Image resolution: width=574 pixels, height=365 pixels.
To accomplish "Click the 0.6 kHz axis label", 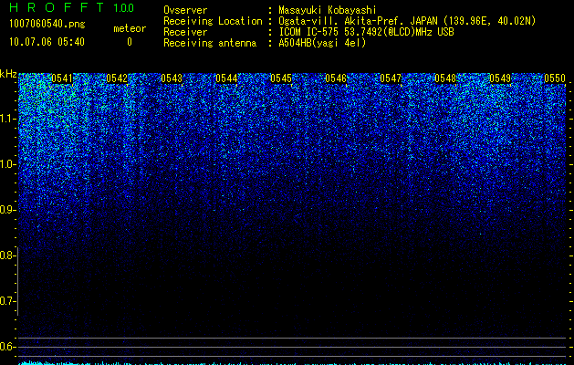I will coord(8,347).
